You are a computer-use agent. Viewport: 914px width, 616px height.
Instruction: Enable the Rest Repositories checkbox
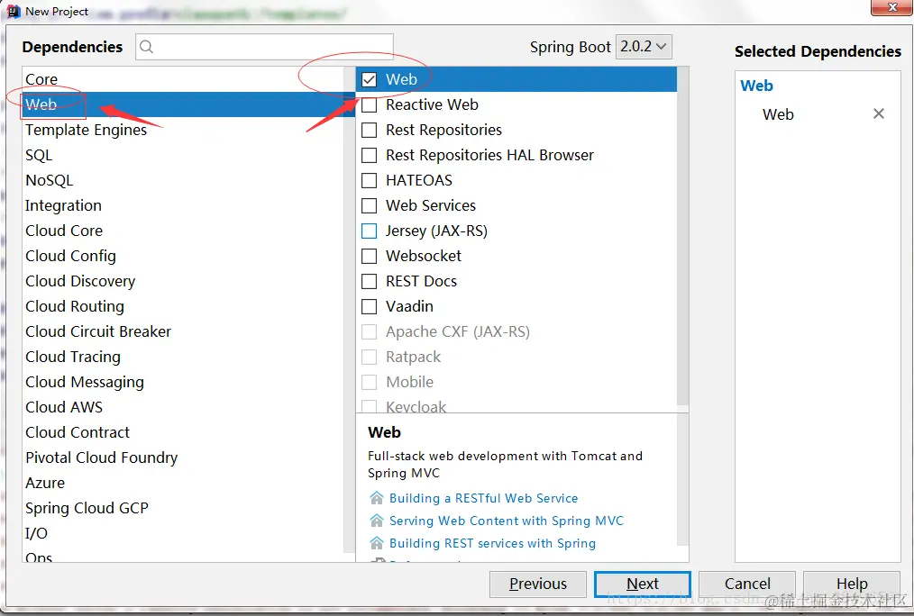[369, 130]
